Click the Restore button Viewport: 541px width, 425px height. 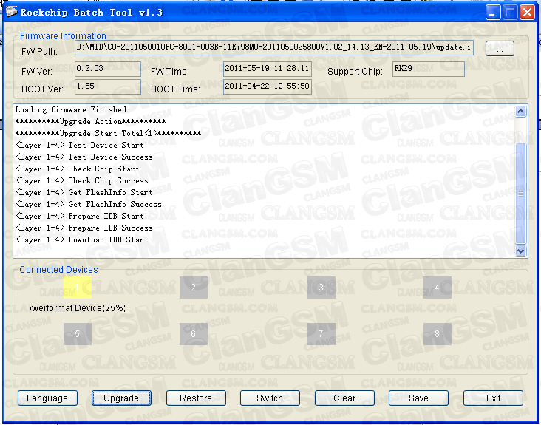point(196,398)
